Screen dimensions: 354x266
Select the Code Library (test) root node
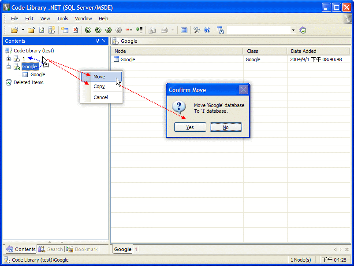click(x=34, y=51)
